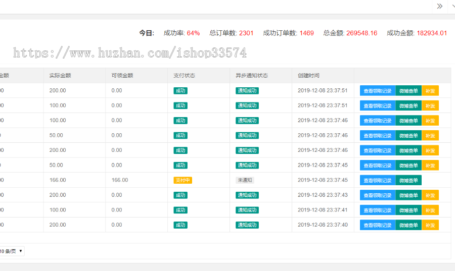Click 补发 for the order created 23:37:40
This screenshot has height=271, width=455.
[x=430, y=225]
